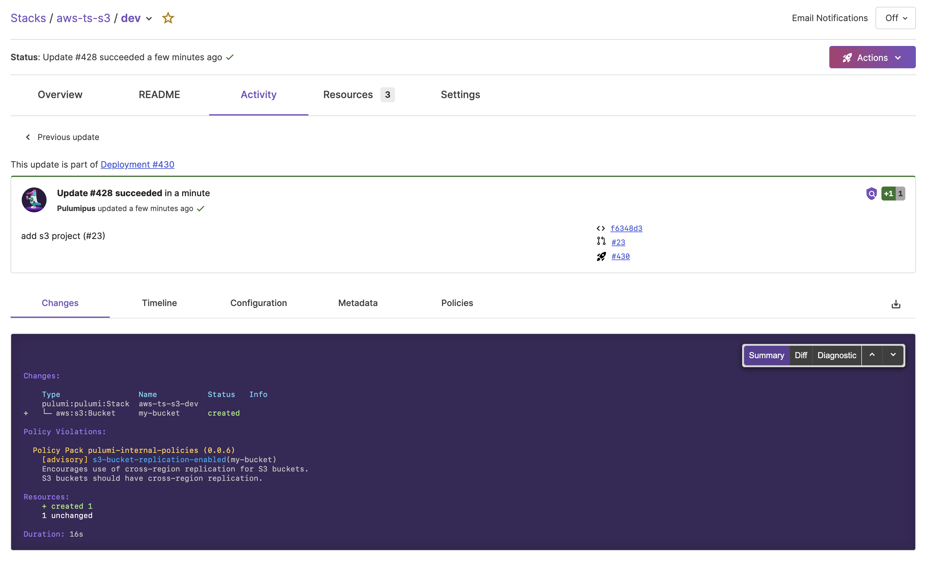Viewport: 932px width, 568px height.
Task: Switch to the Overview tab
Action: [x=60, y=95]
